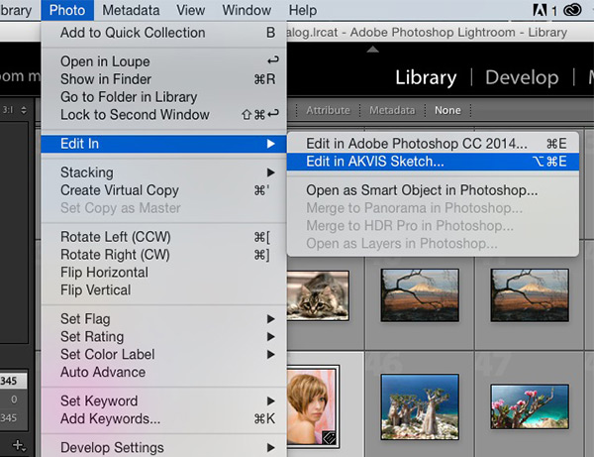This screenshot has width=594, height=457.
Task: Choose Rotate Right (CW)
Action: tap(163, 255)
